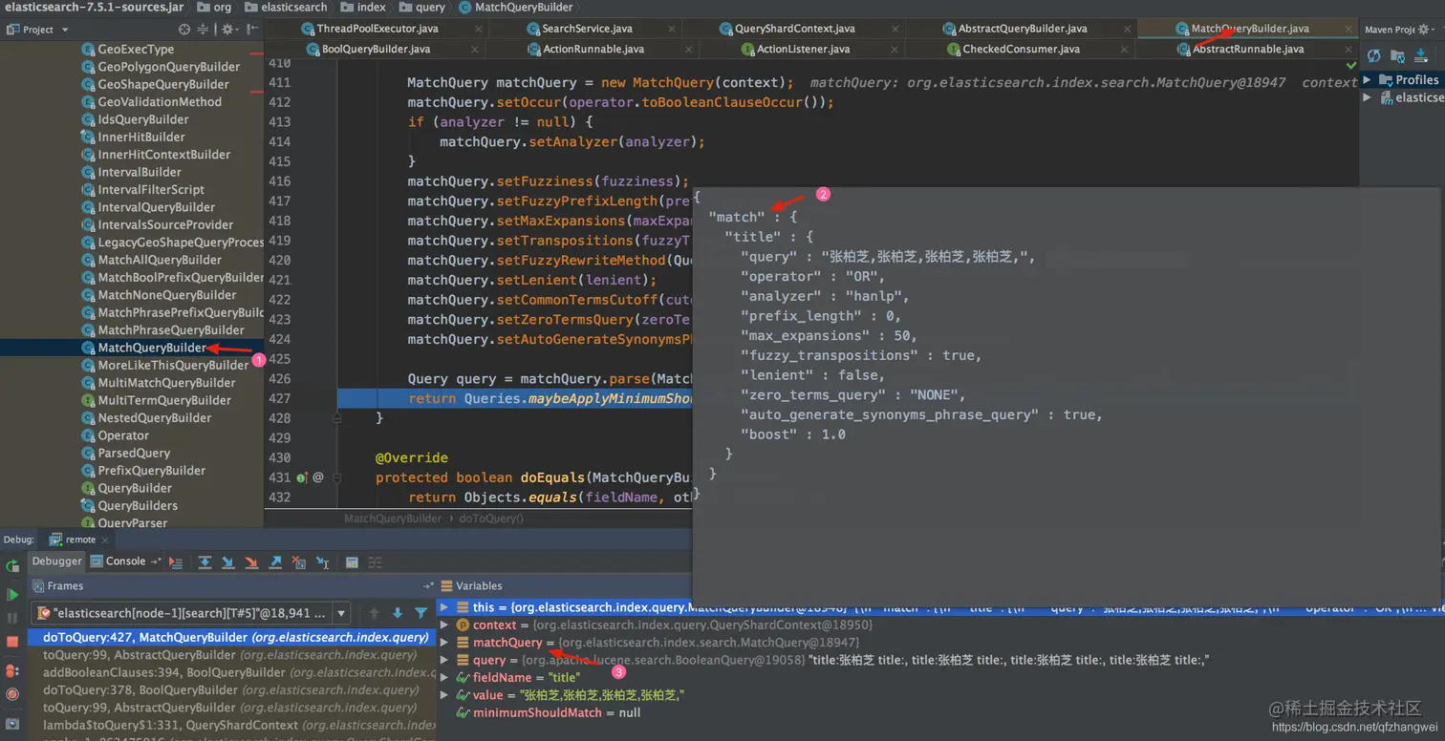Close the remote debug tab

click(x=105, y=540)
